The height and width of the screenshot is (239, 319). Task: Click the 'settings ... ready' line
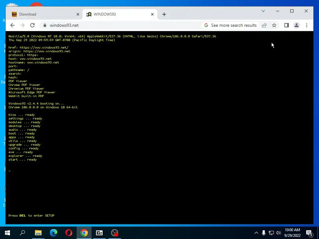[26, 119]
